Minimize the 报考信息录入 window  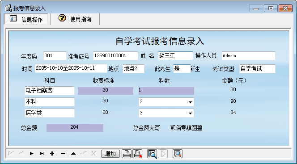pyautogui.click(x=256, y=8)
